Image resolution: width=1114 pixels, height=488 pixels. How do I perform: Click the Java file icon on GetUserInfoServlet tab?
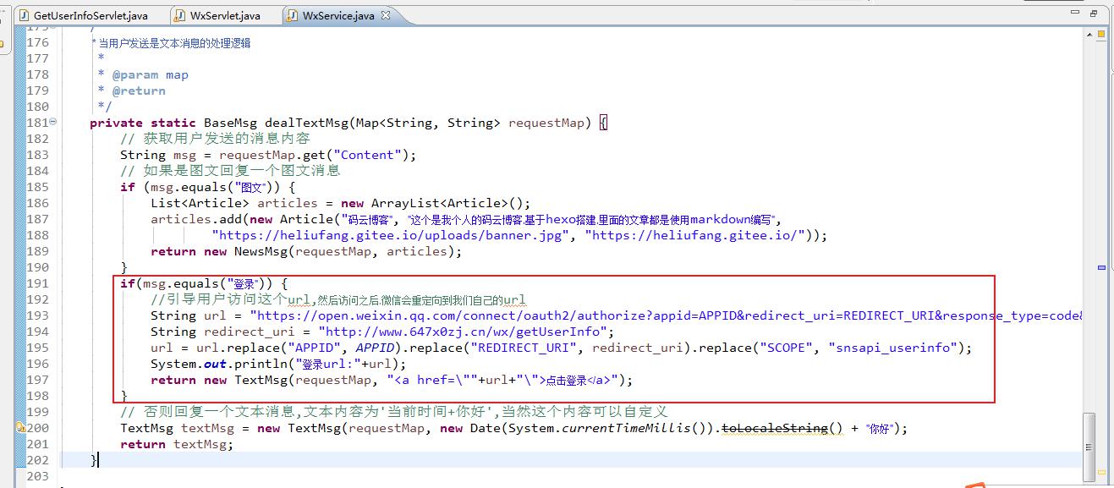pos(24,15)
